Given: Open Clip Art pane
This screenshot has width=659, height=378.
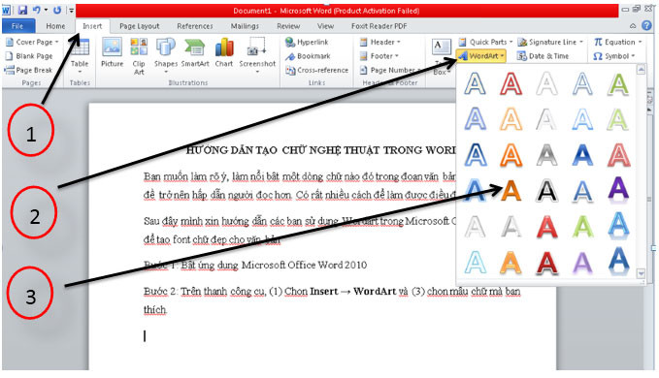Looking at the screenshot, I should tap(139, 56).
